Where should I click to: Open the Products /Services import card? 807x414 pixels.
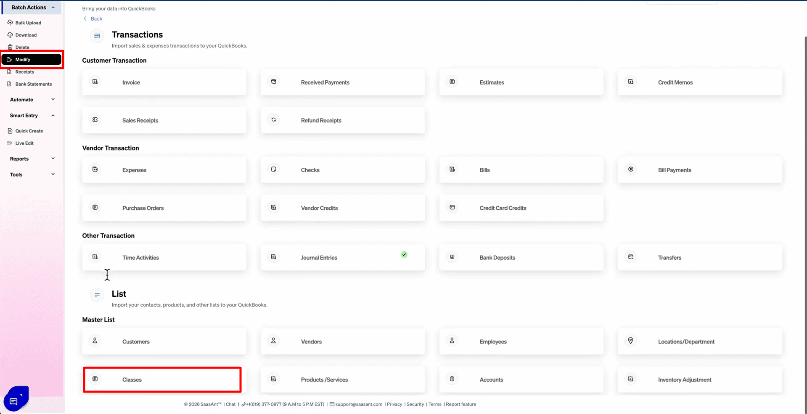342,379
